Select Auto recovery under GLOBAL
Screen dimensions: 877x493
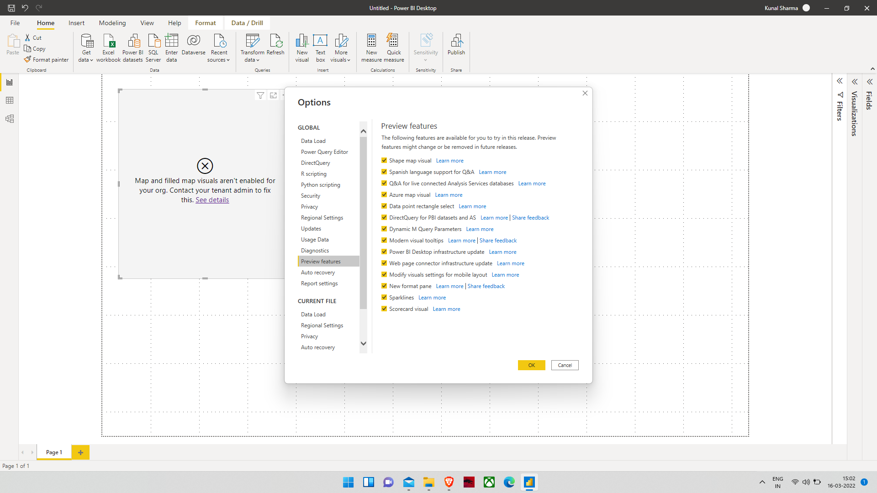(318, 273)
